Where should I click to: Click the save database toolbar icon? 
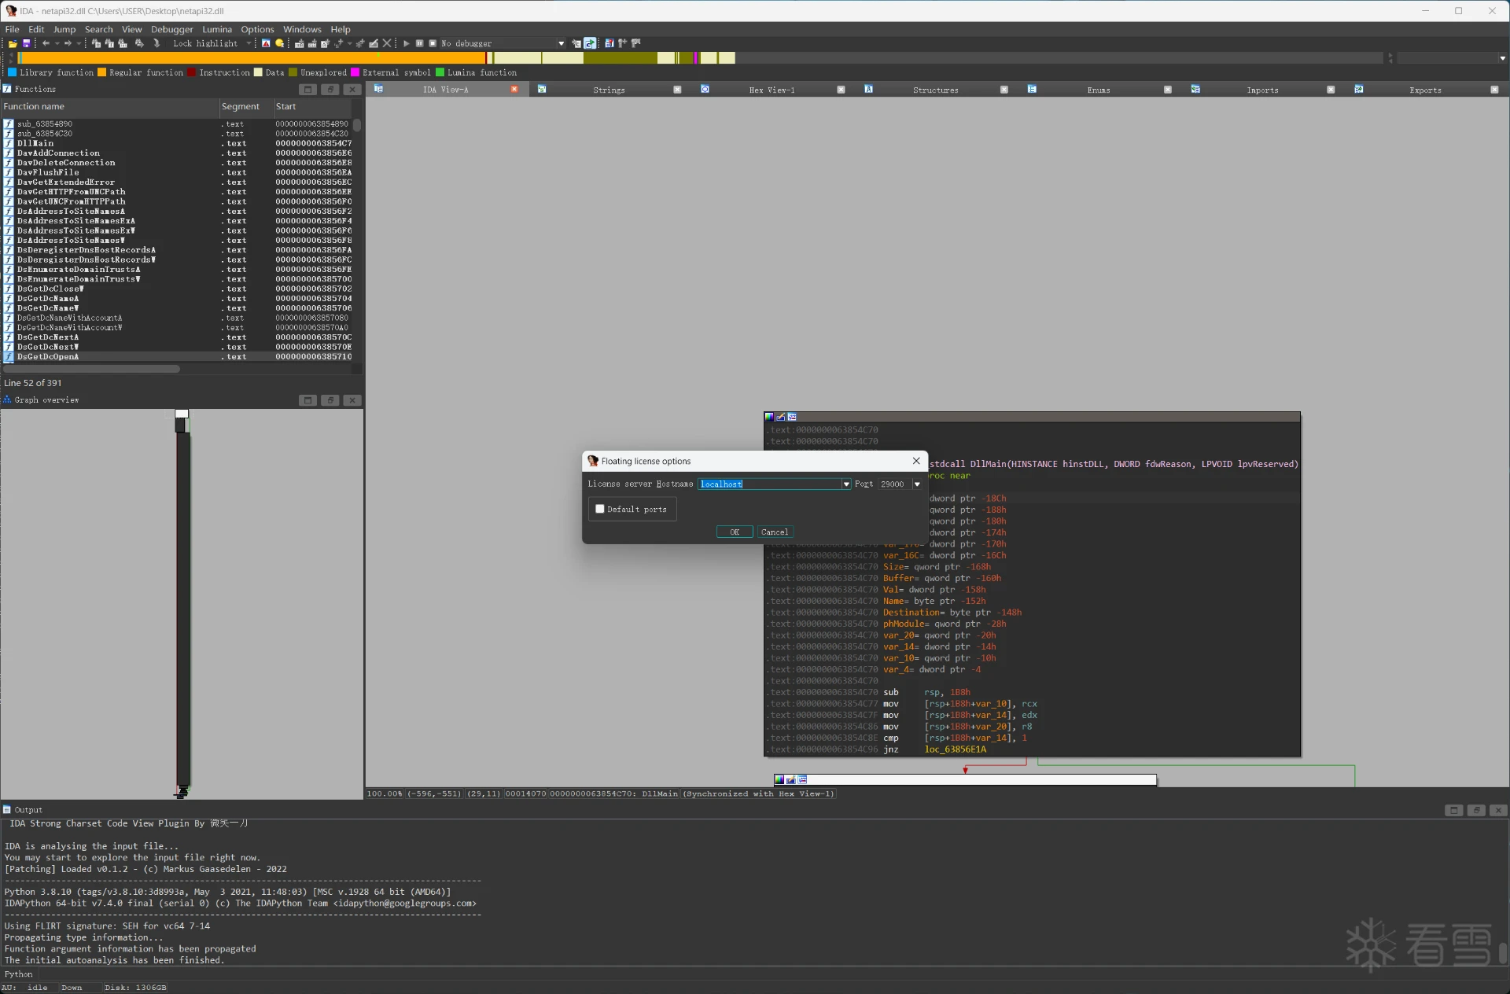tap(26, 43)
